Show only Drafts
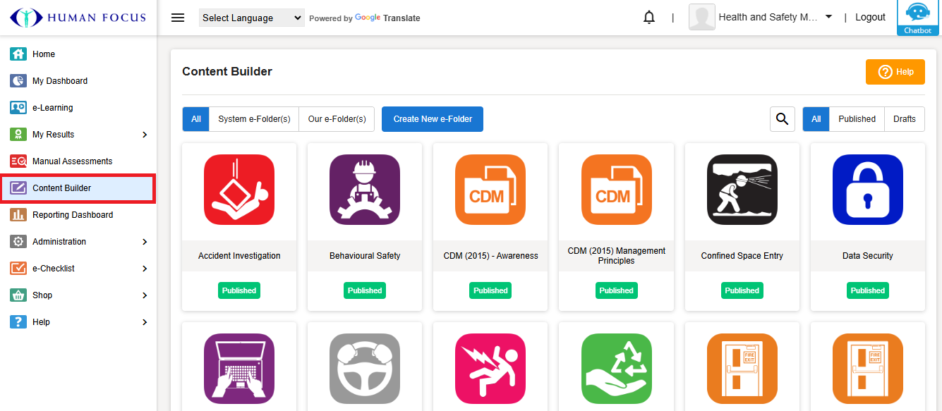This screenshot has height=411, width=942. pos(904,119)
